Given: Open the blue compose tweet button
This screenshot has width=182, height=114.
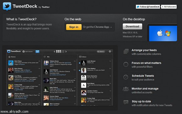Looking at the screenshot, I should pos(37,52).
